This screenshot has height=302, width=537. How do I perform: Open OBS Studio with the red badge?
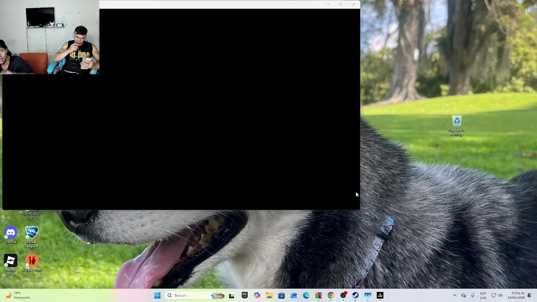[x=343, y=295]
